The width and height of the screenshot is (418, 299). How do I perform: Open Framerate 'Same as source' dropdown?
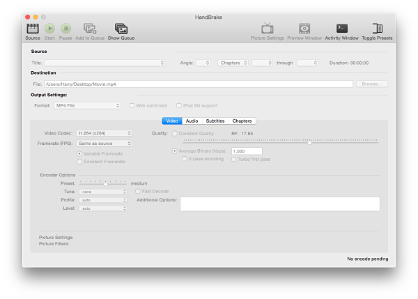tap(104, 144)
